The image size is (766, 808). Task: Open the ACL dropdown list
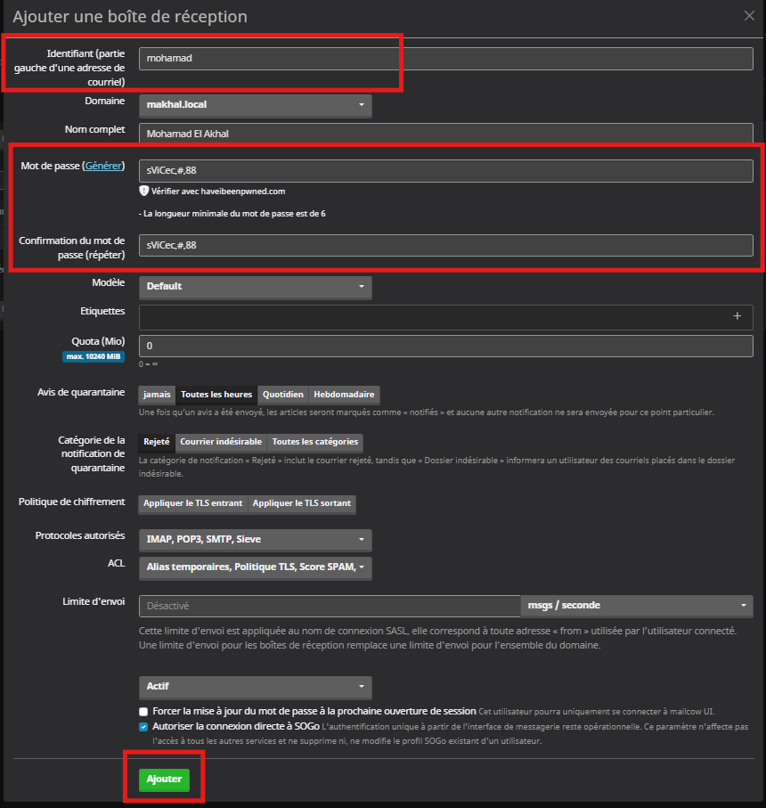click(x=255, y=567)
